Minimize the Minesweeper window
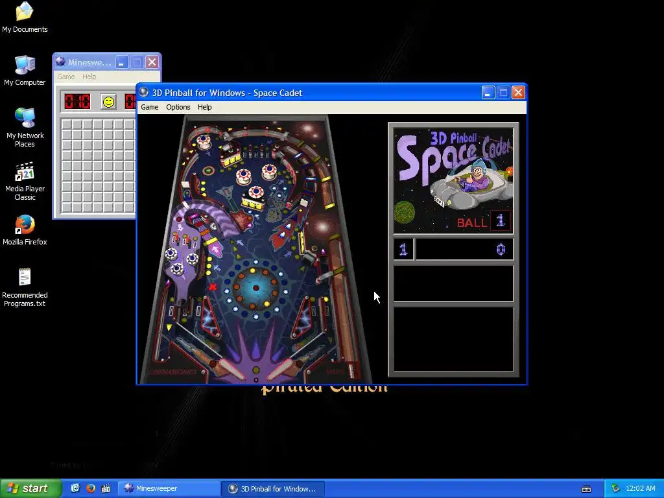 (x=122, y=62)
